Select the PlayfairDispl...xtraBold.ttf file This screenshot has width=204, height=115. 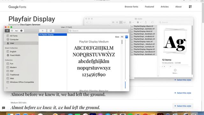click(x=144, y=36)
